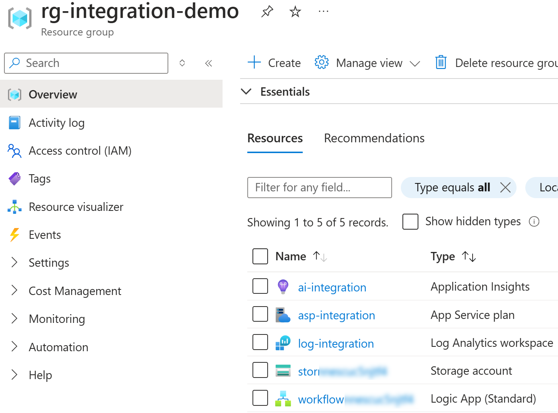Image resolution: width=558 pixels, height=413 pixels.
Task: Select the asp-integration row checkbox
Action: (260, 314)
